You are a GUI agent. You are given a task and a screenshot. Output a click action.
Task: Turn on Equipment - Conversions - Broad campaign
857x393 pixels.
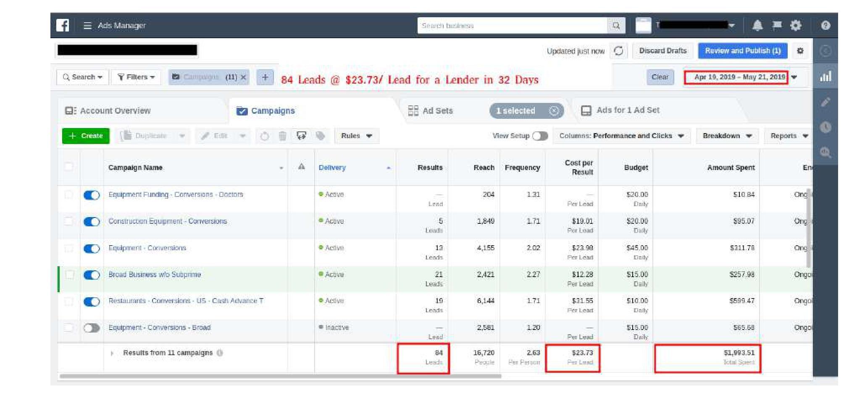point(92,328)
